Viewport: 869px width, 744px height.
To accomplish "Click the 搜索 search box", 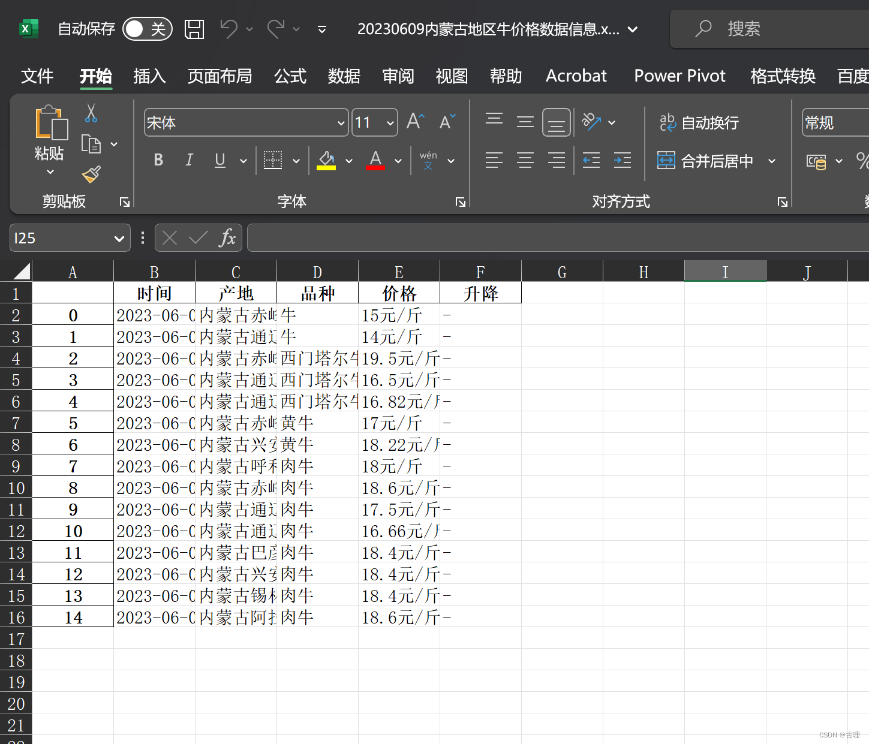I will click(769, 29).
